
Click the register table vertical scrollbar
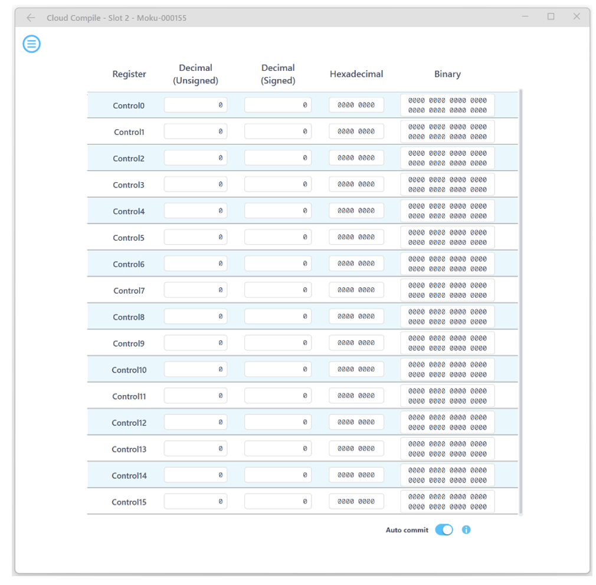pyautogui.click(x=520, y=303)
